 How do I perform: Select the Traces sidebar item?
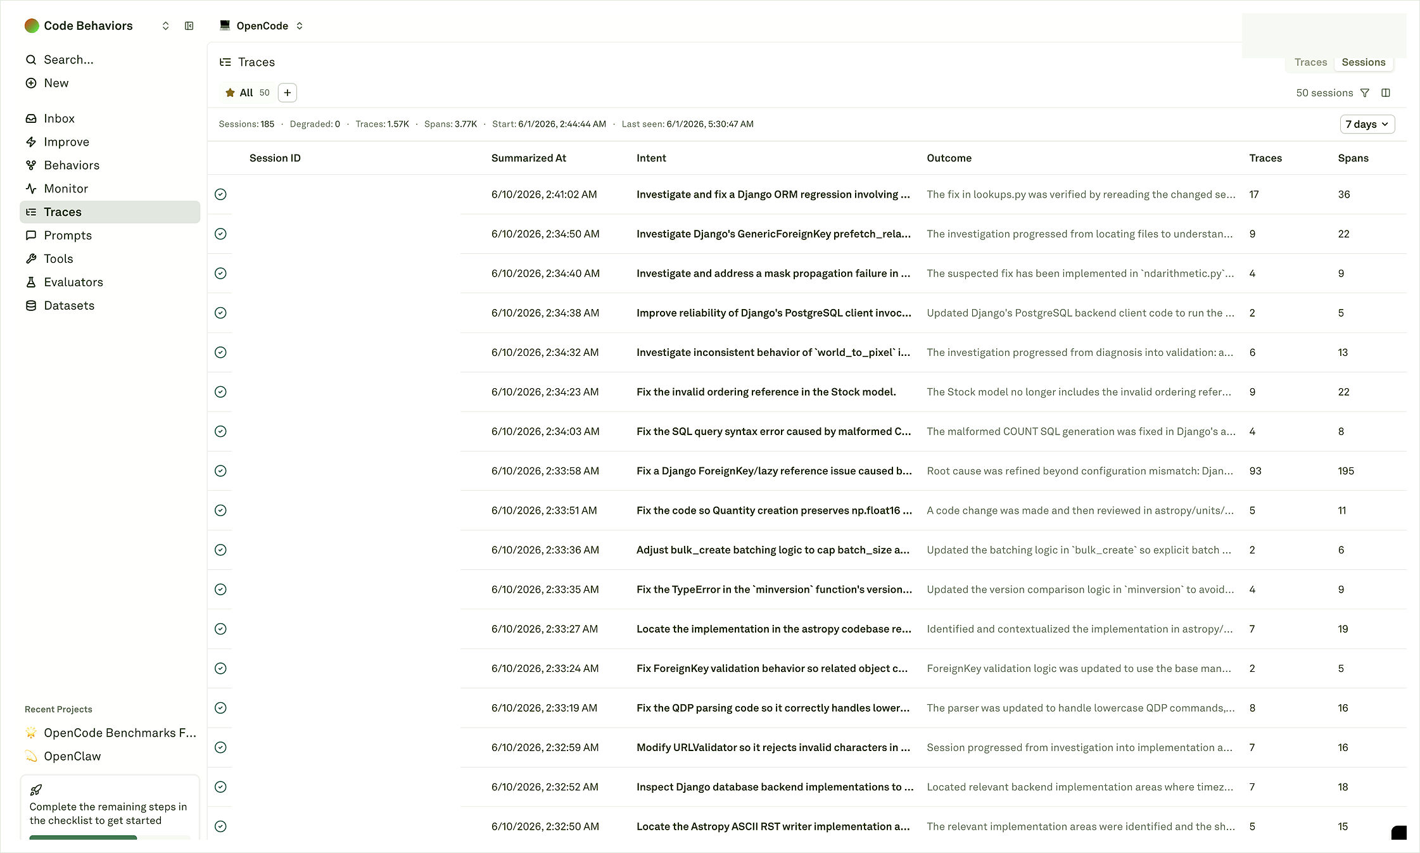[x=110, y=212]
